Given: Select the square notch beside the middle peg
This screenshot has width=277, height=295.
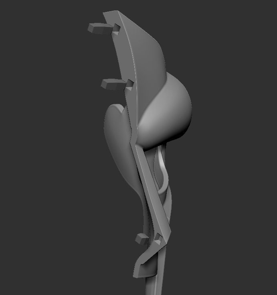Looking at the screenshot, I should [x=129, y=85].
